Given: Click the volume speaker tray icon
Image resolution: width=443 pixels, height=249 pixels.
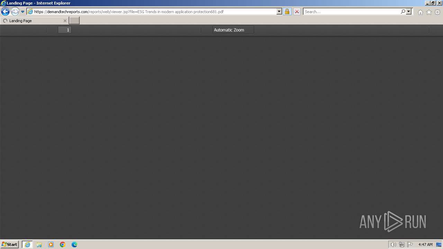Looking at the screenshot, I should [x=393, y=245].
